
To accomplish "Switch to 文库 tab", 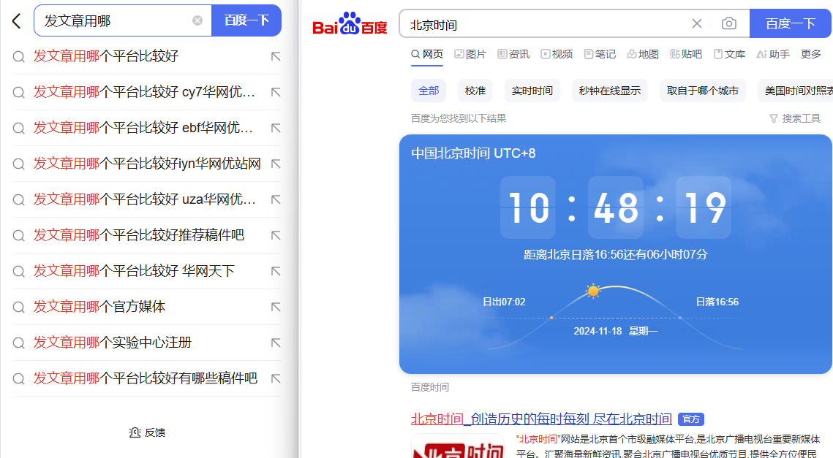I will tap(729, 54).
